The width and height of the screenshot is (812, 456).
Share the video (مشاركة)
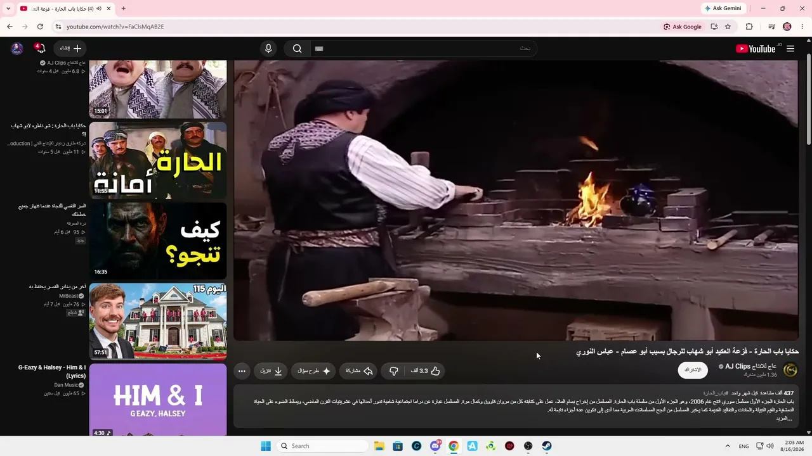coord(359,371)
